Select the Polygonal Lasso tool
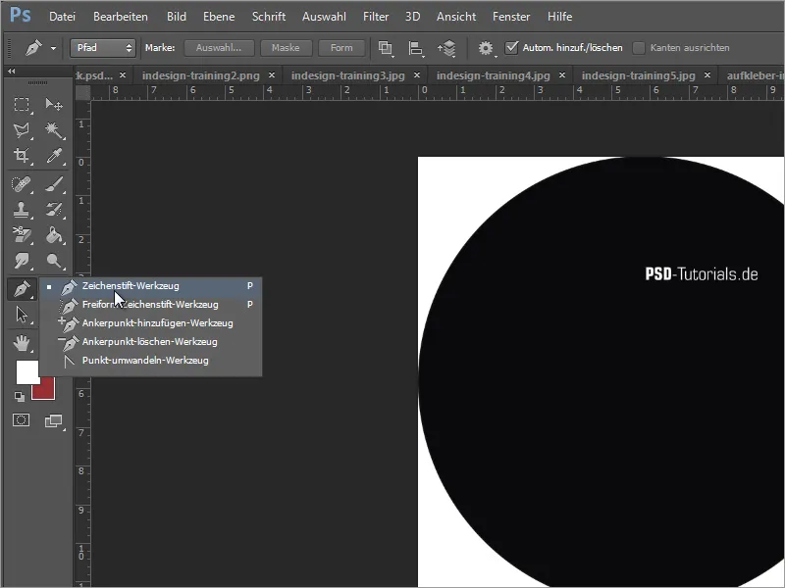This screenshot has width=785, height=588. (x=21, y=130)
